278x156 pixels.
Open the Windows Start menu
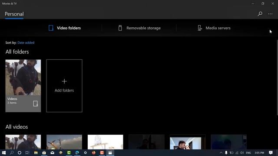(4, 153)
